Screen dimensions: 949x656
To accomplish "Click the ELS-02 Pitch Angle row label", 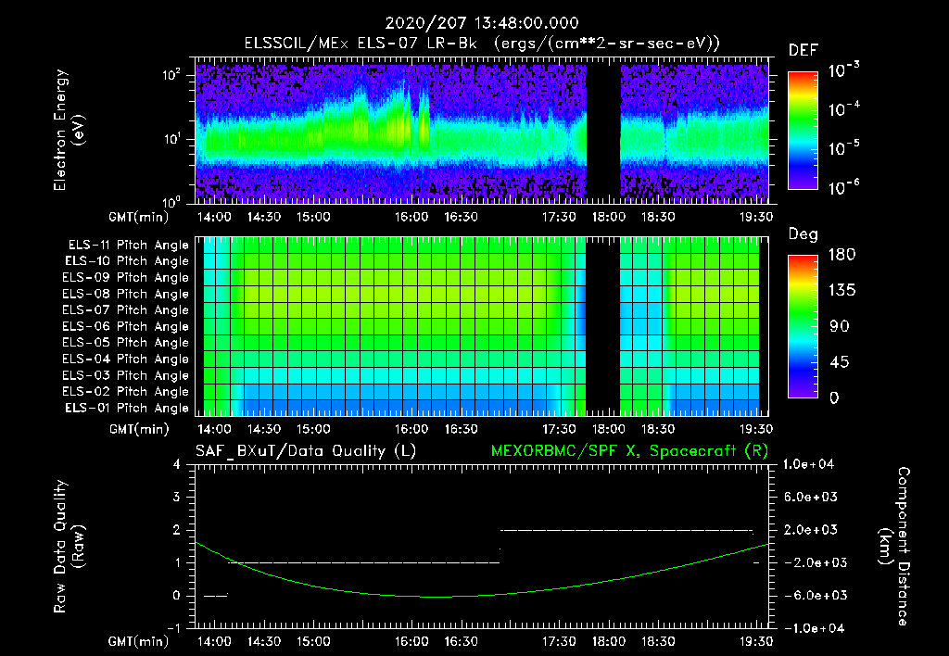I will (126, 392).
